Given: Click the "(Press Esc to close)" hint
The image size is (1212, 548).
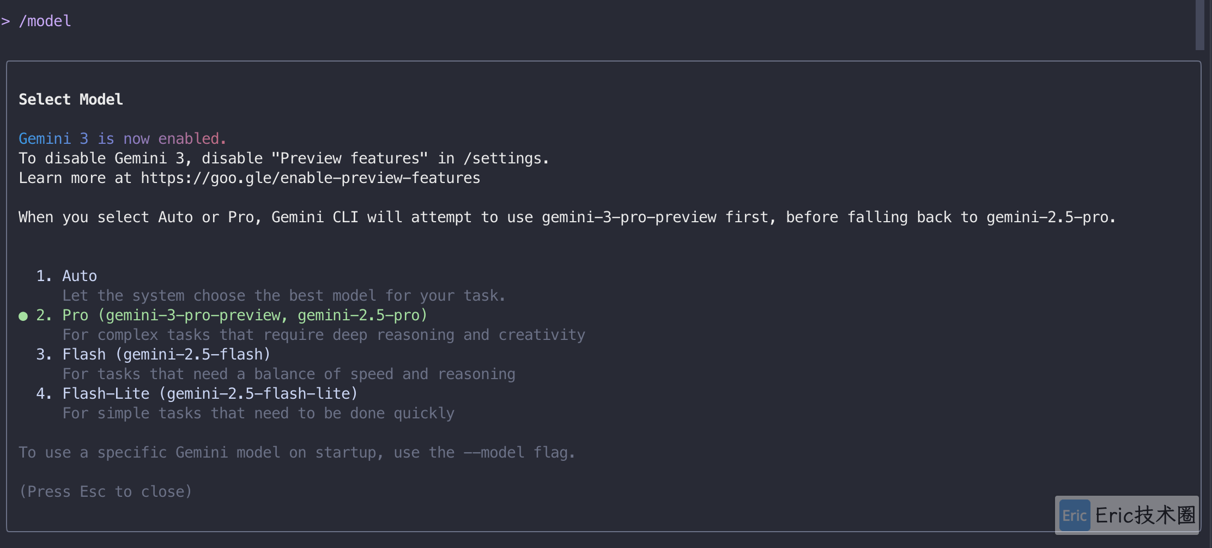Looking at the screenshot, I should pyautogui.click(x=105, y=492).
